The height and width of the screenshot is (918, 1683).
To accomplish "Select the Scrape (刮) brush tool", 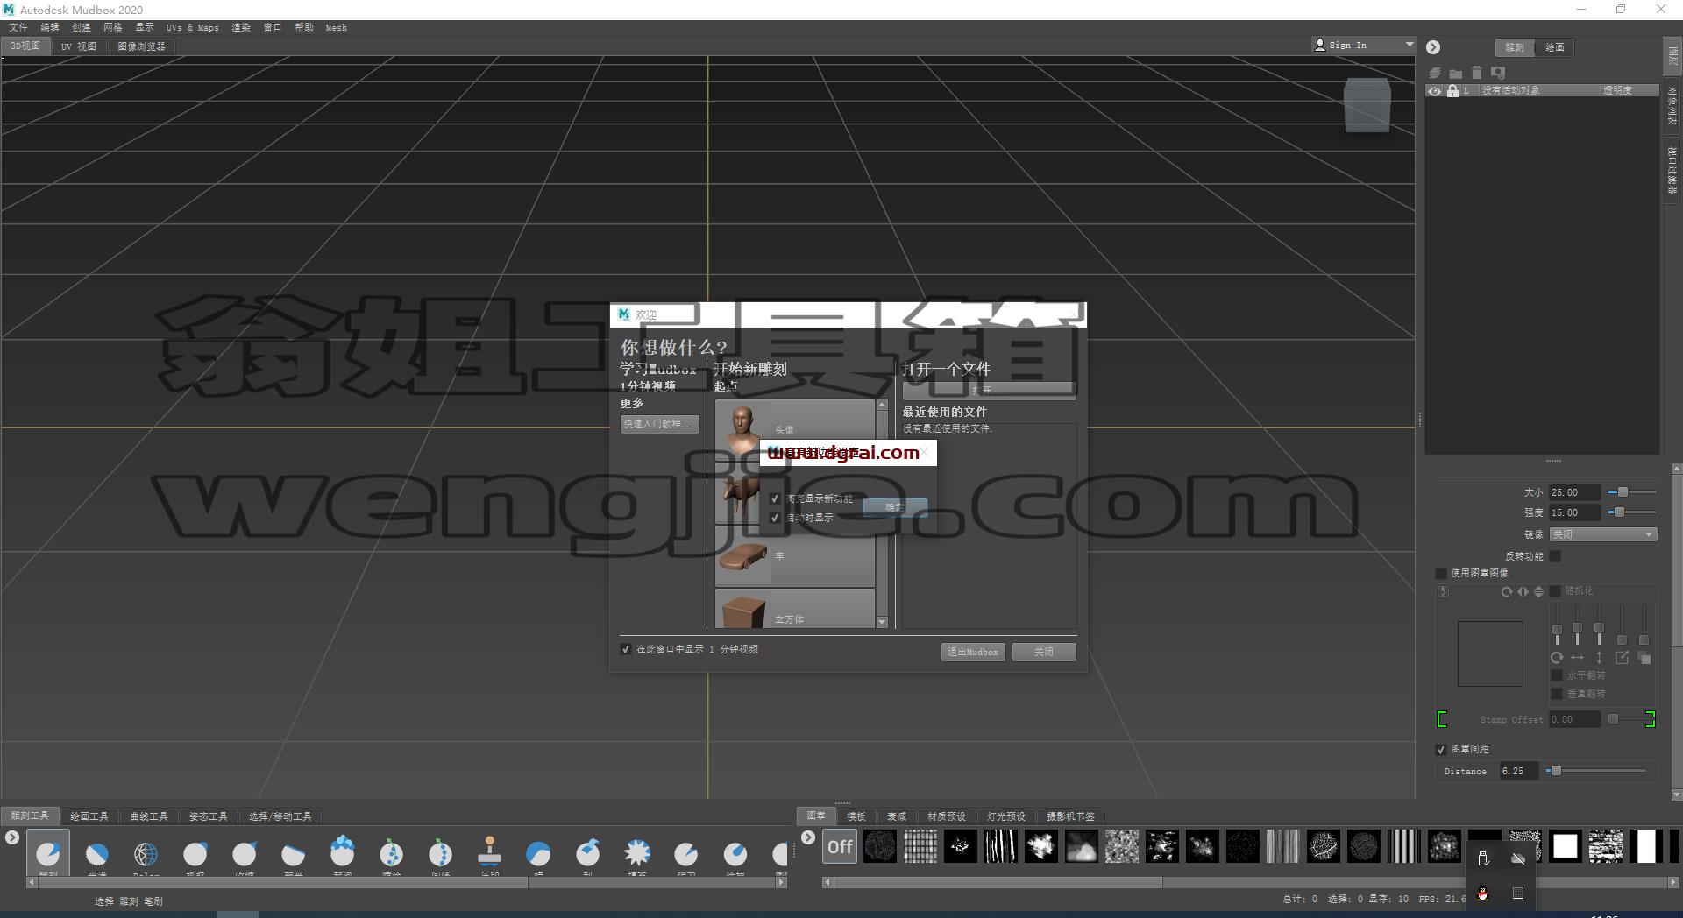I will pyautogui.click(x=588, y=853).
